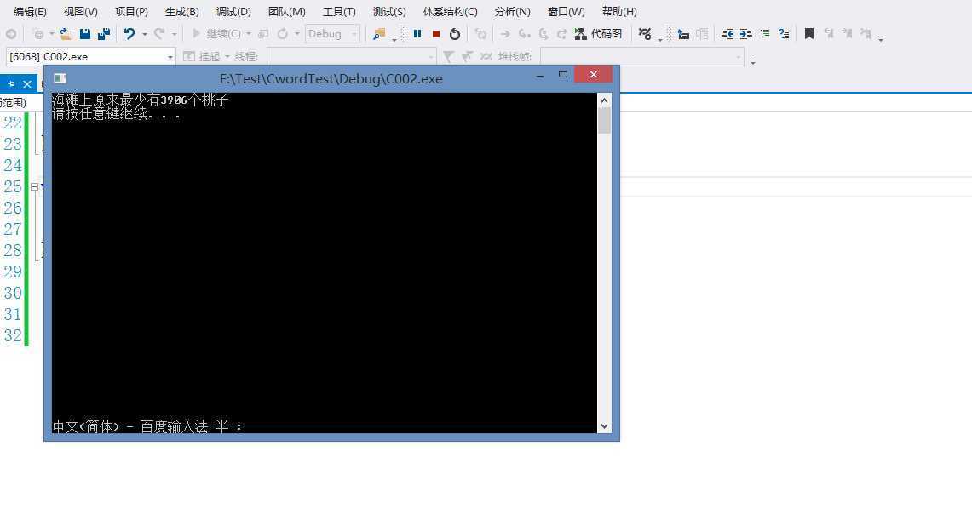Pause debugging with the break-all icon

(417, 34)
